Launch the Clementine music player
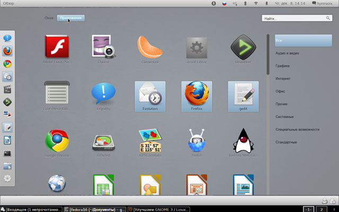Screen dimensions: 339x212 tap(150, 49)
